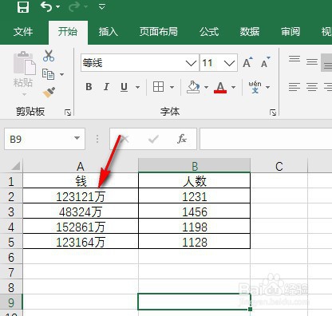Click inside the formula bar

click(266, 139)
